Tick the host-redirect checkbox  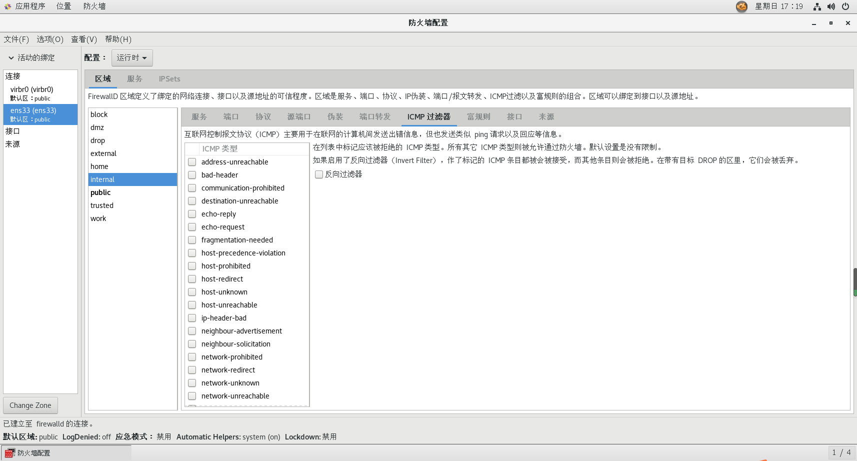tap(192, 279)
